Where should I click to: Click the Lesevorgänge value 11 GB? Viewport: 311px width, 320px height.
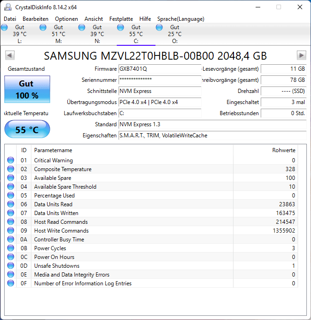tap(283, 69)
